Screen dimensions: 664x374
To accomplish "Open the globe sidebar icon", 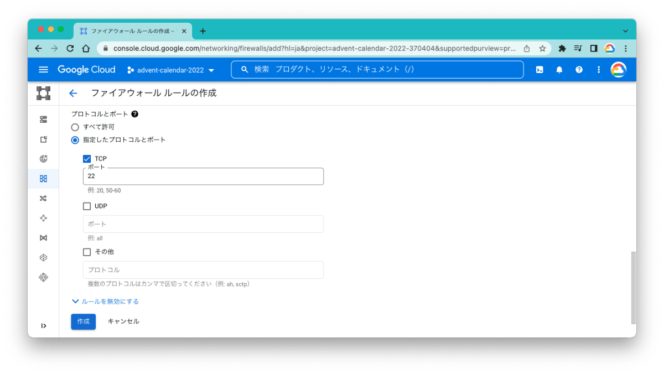I will (43, 159).
